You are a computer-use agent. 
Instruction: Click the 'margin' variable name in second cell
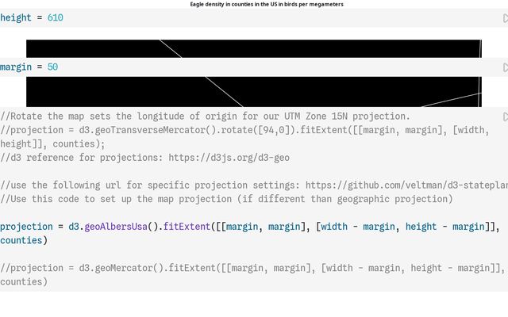[x=16, y=67]
